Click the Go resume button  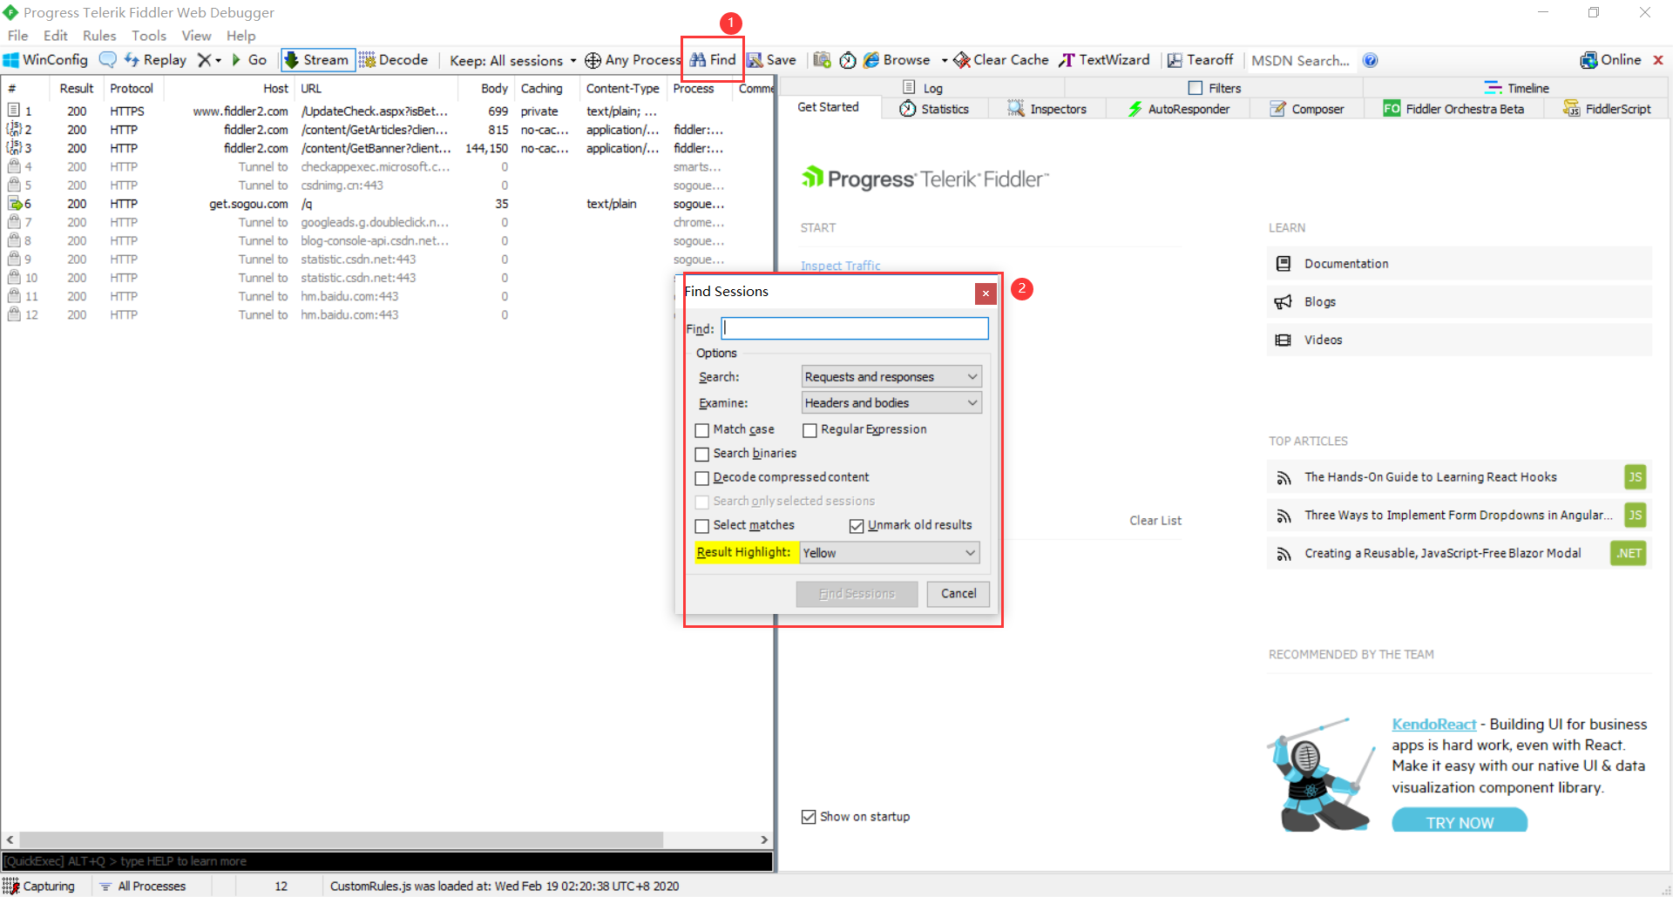tap(249, 60)
